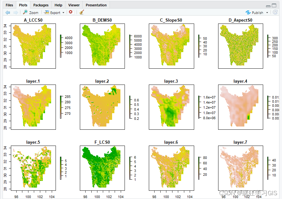Screen dimensions: 282x199
Task: Select the Help tab
Action: (58, 5)
